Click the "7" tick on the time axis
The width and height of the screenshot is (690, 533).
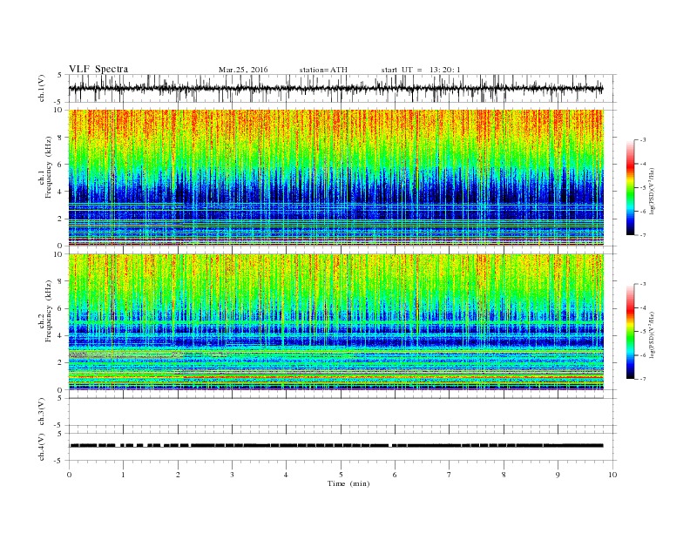point(450,475)
